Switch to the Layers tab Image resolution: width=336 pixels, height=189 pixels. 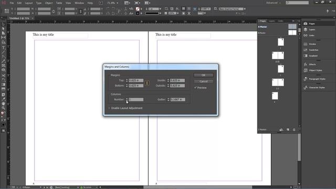tap(272, 21)
